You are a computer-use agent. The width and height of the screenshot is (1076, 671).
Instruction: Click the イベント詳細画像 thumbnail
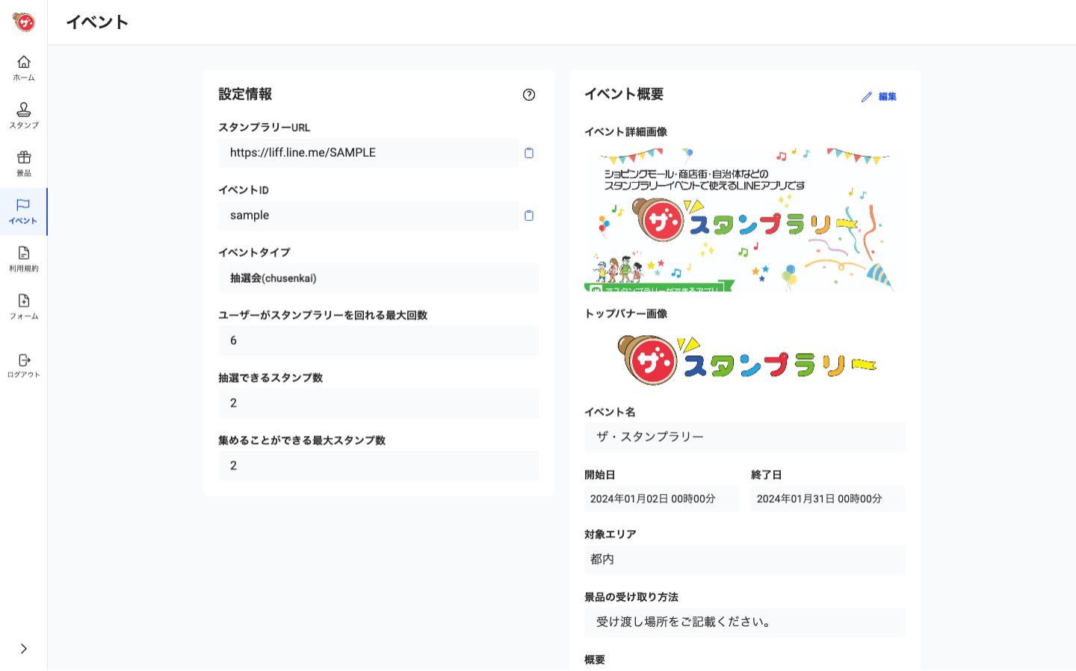pos(744,219)
